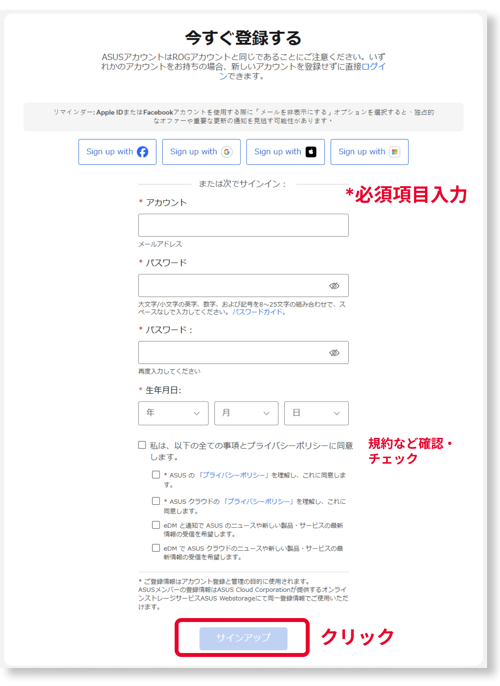This screenshot has height=686, width=500.
Task: Check ASUS クラウド privacy policy agreement box
Action: tap(156, 501)
